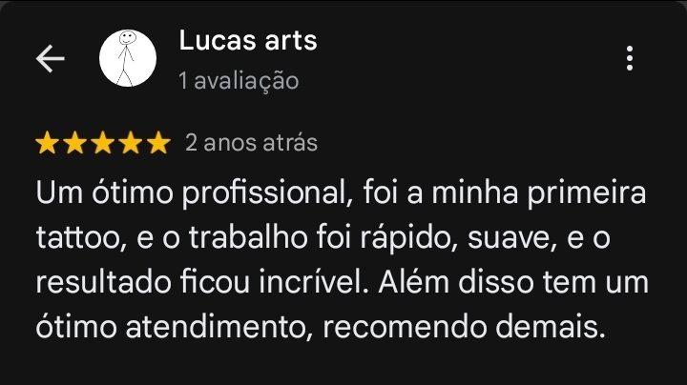Open the stick figure profile picture

(x=128, y=58)
